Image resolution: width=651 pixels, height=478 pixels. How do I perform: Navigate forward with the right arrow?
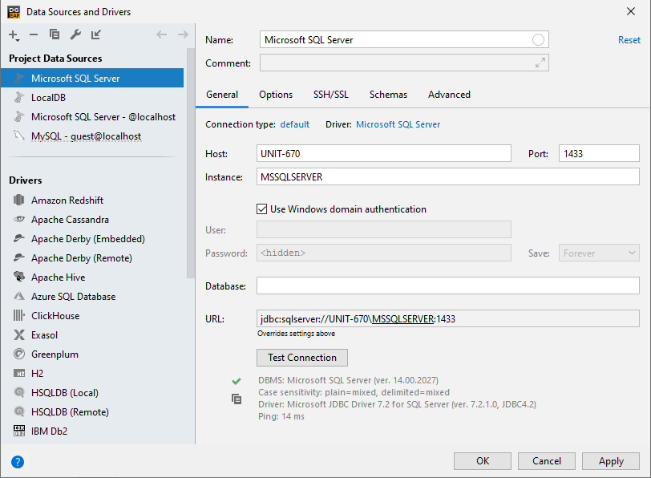pyautogui.click(x=183, y=34)
